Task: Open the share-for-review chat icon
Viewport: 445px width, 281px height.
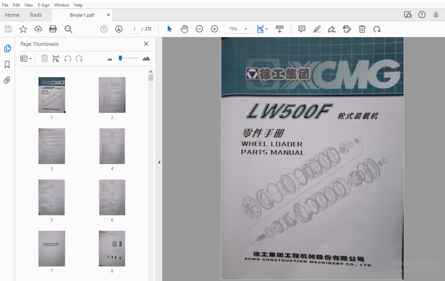Action: pyautogui.click(x=407, y=15)
